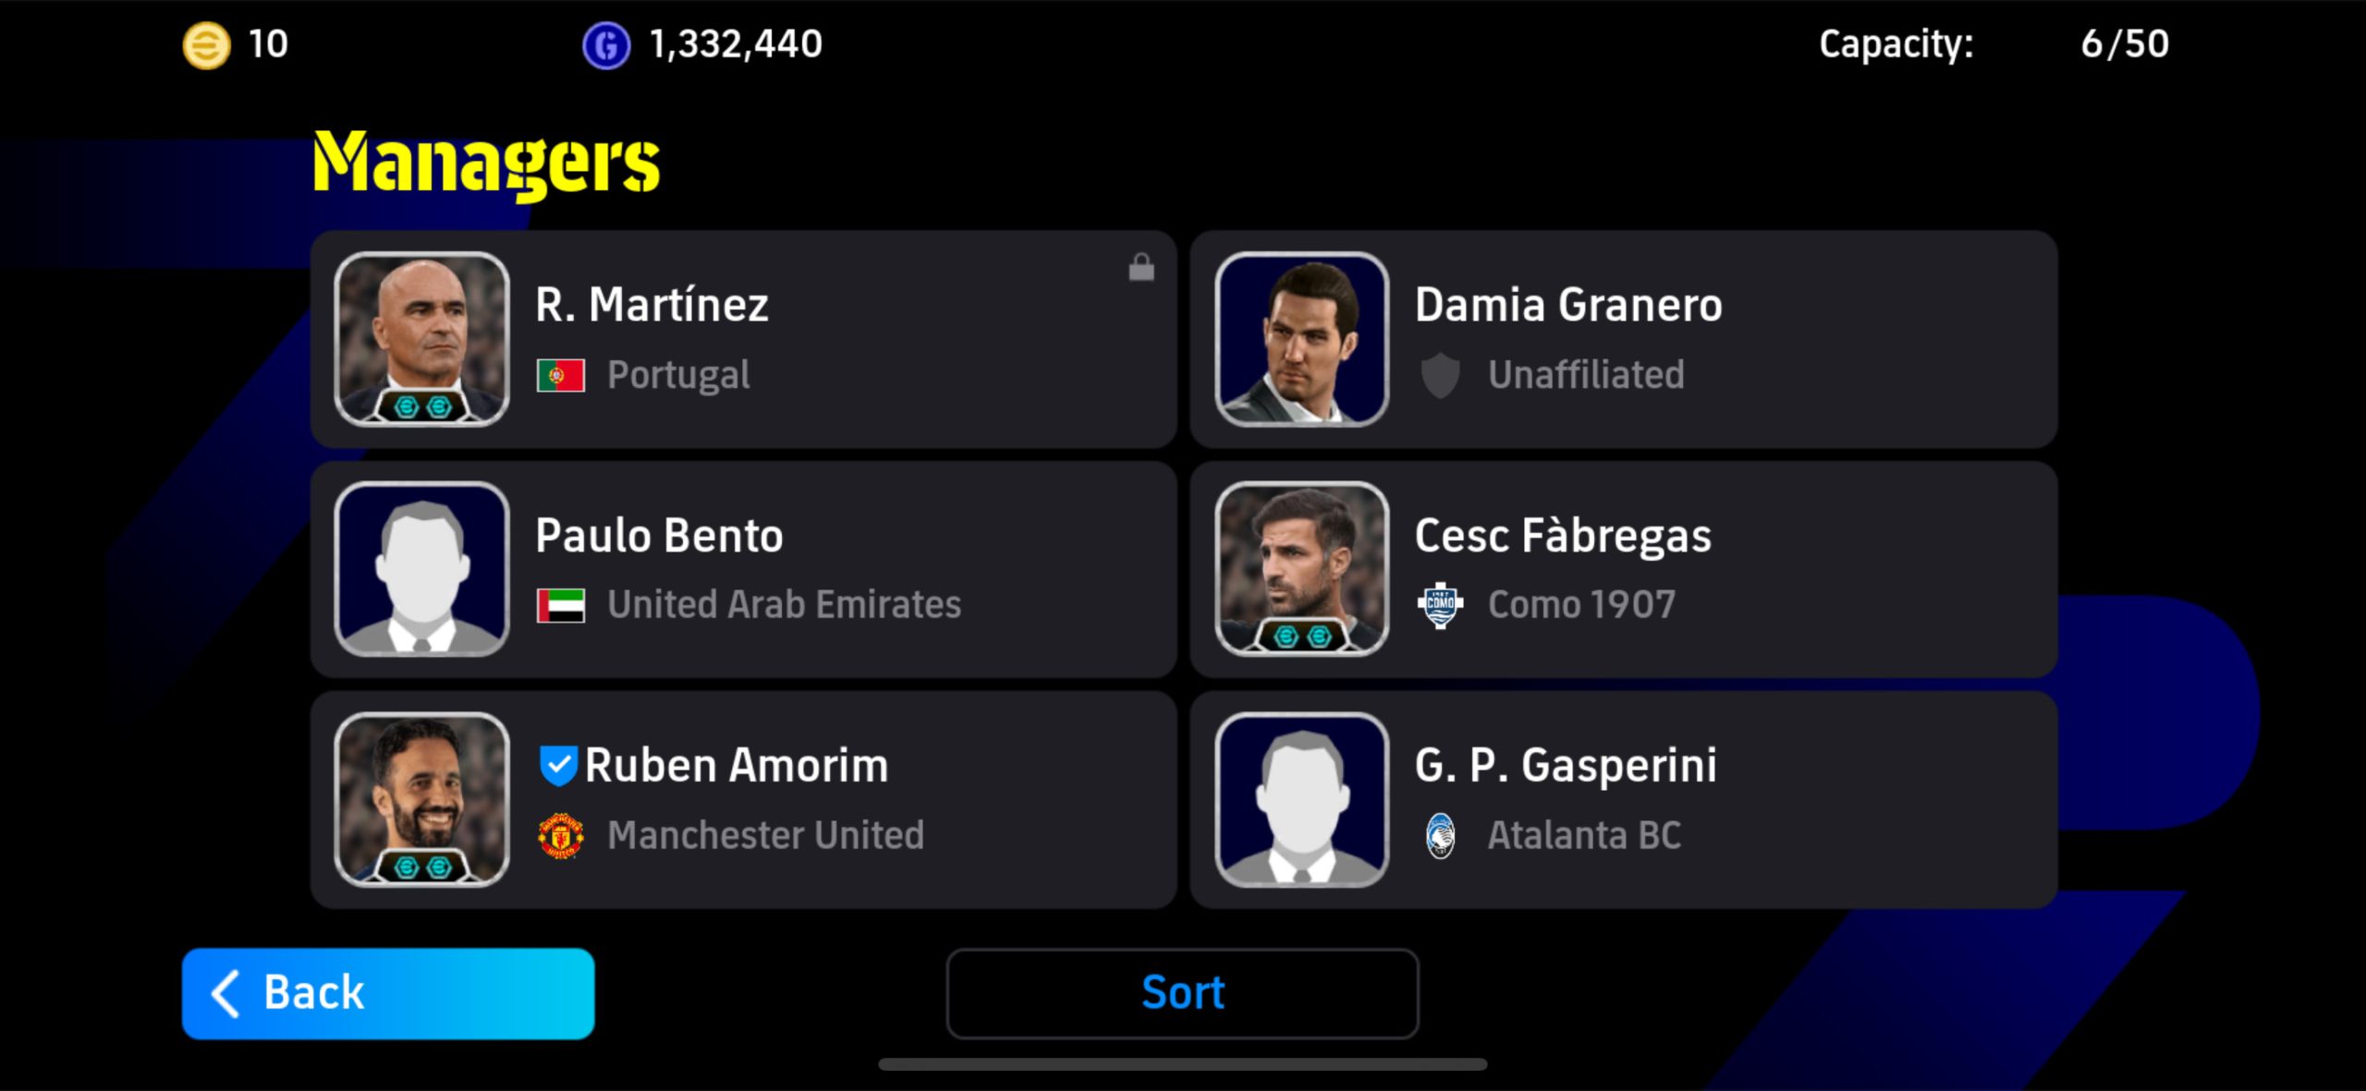Tap the home gesture bar at bottom

(x=1182, y=1064)
